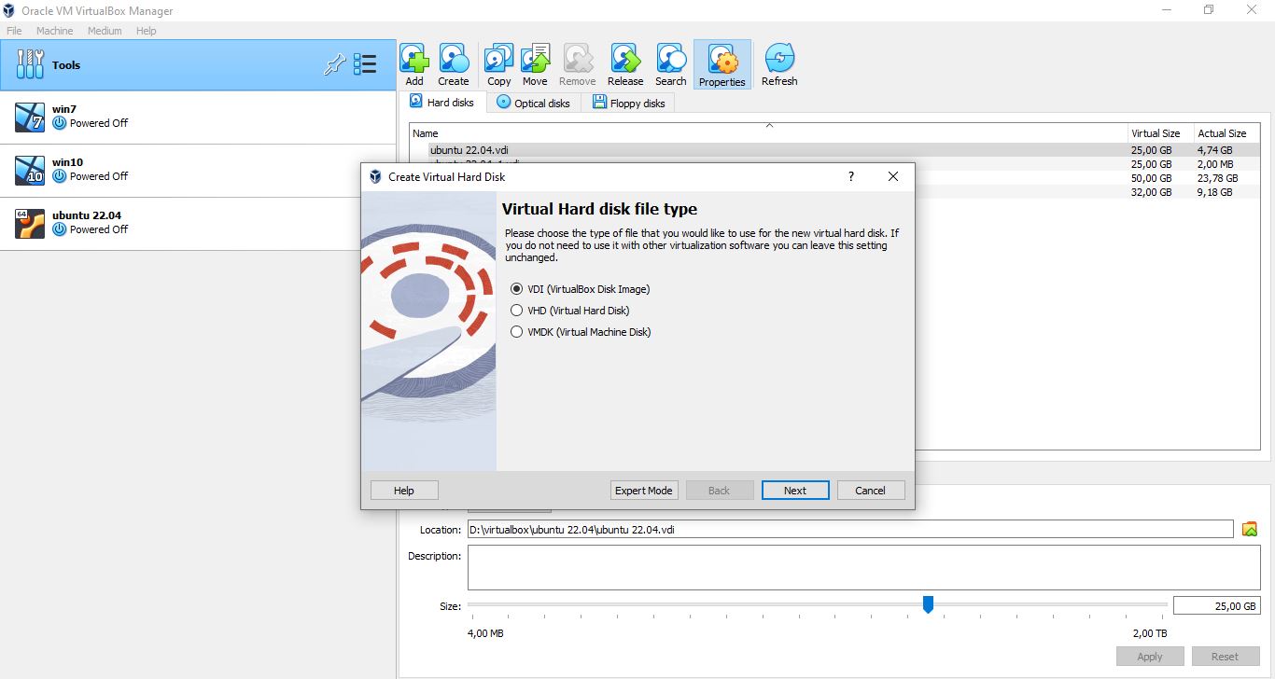Sort by the Name column header

(x=768, y=133)
